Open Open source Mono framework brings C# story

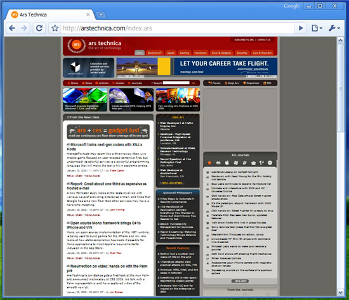(x=104, y=225)
